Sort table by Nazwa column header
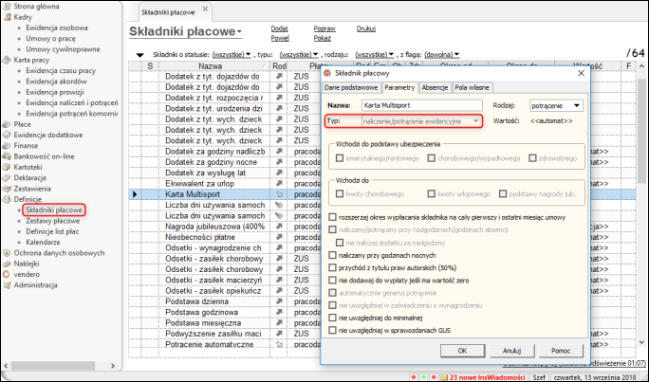 (214, 66)
